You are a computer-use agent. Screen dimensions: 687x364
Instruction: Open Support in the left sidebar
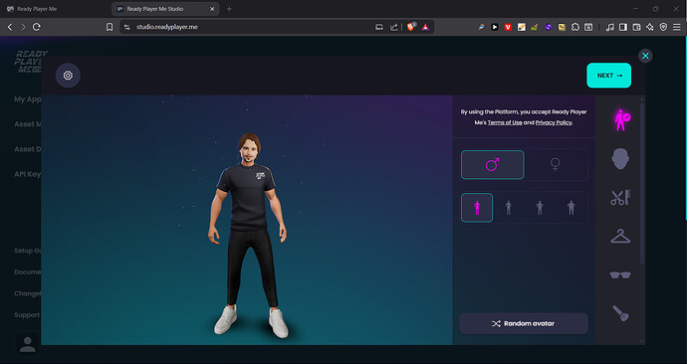[27, 314]
